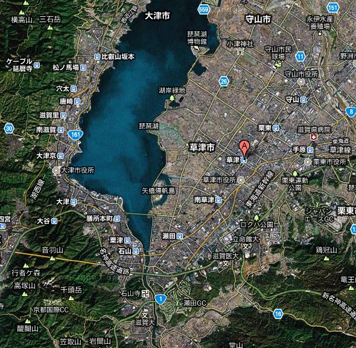Click the 南滋賀 station icon

[61, 130]
